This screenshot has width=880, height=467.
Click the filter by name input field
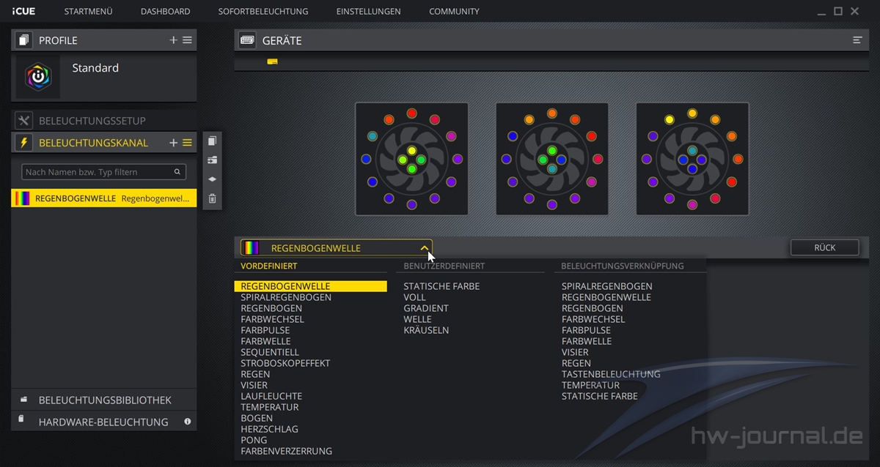[103, 172]
